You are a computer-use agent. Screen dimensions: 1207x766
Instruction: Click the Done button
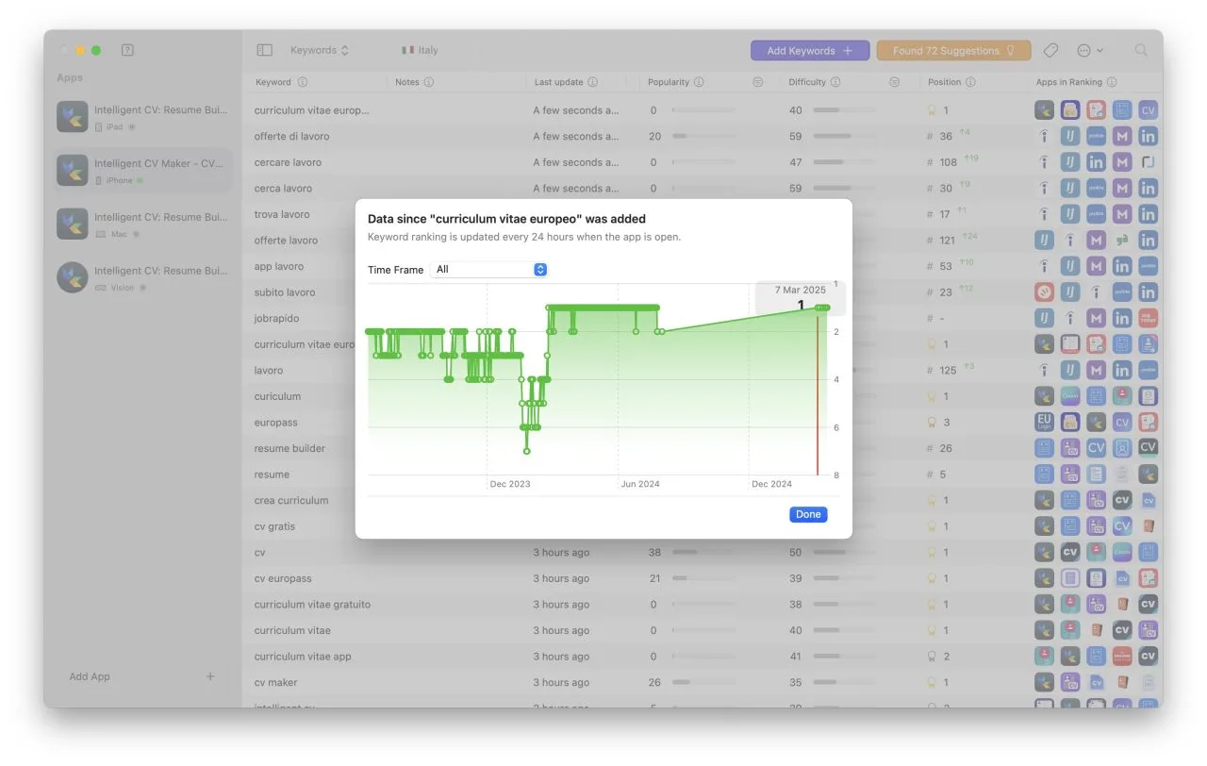(808, 514)
